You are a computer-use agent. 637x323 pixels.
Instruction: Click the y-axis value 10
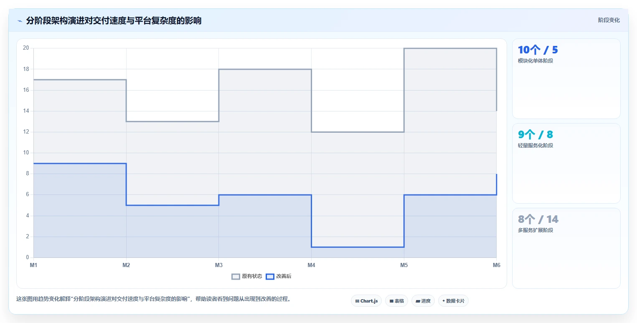(x=26, y=153)
